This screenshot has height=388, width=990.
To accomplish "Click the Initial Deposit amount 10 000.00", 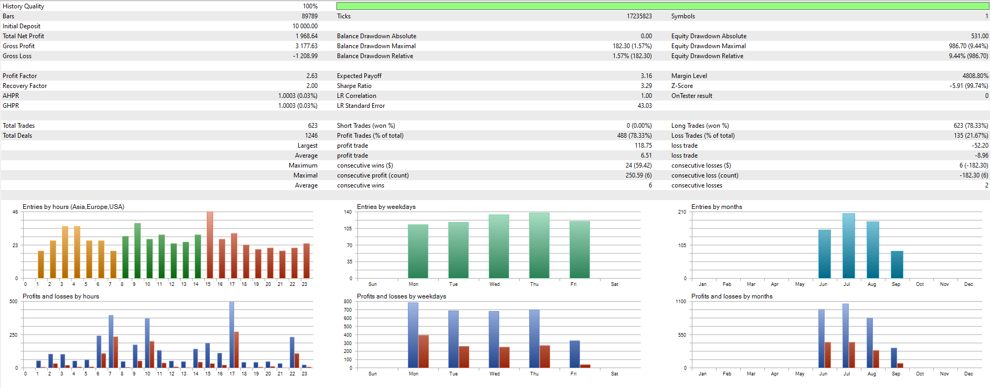I will (x=304, y=26).
